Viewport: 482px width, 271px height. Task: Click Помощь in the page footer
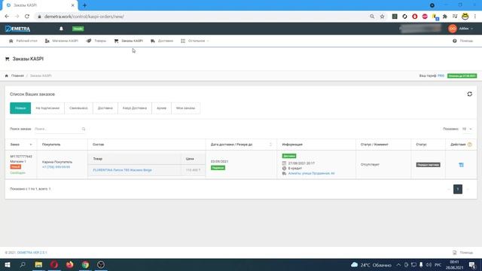click(463, 253)
